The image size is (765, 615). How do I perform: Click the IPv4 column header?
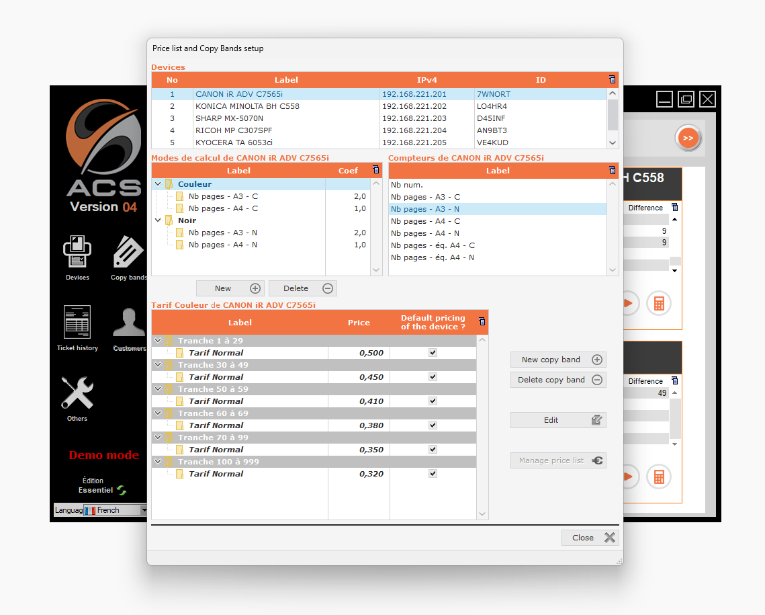pyautogui.click(x=427, y=80)
